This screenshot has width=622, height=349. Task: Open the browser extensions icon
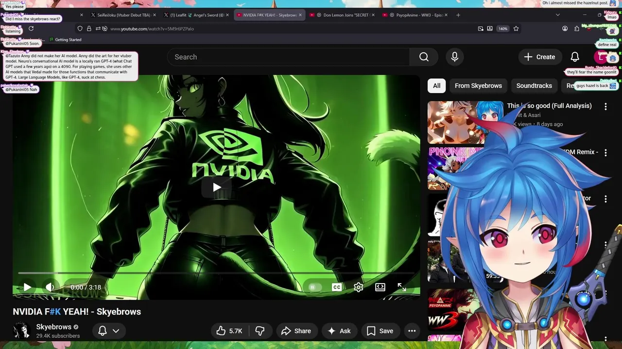[x=576, y=29]
